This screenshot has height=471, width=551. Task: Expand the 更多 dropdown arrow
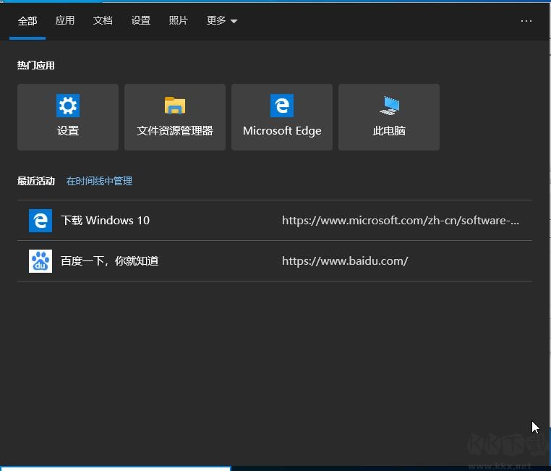(234, 22)
